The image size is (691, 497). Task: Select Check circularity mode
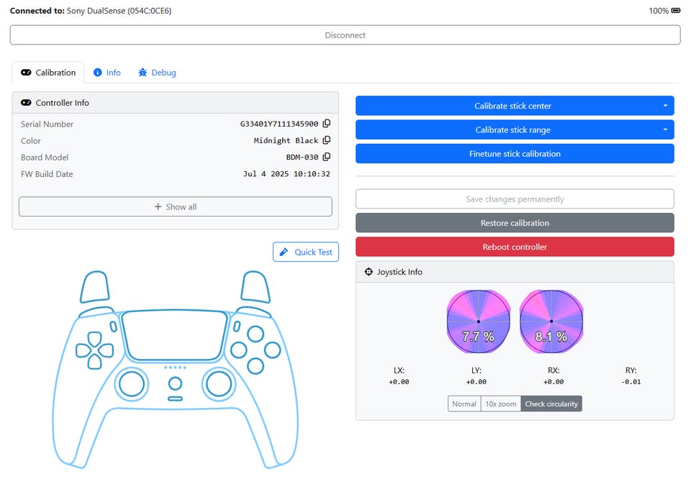pyautogui.click(x=551, y=403)
